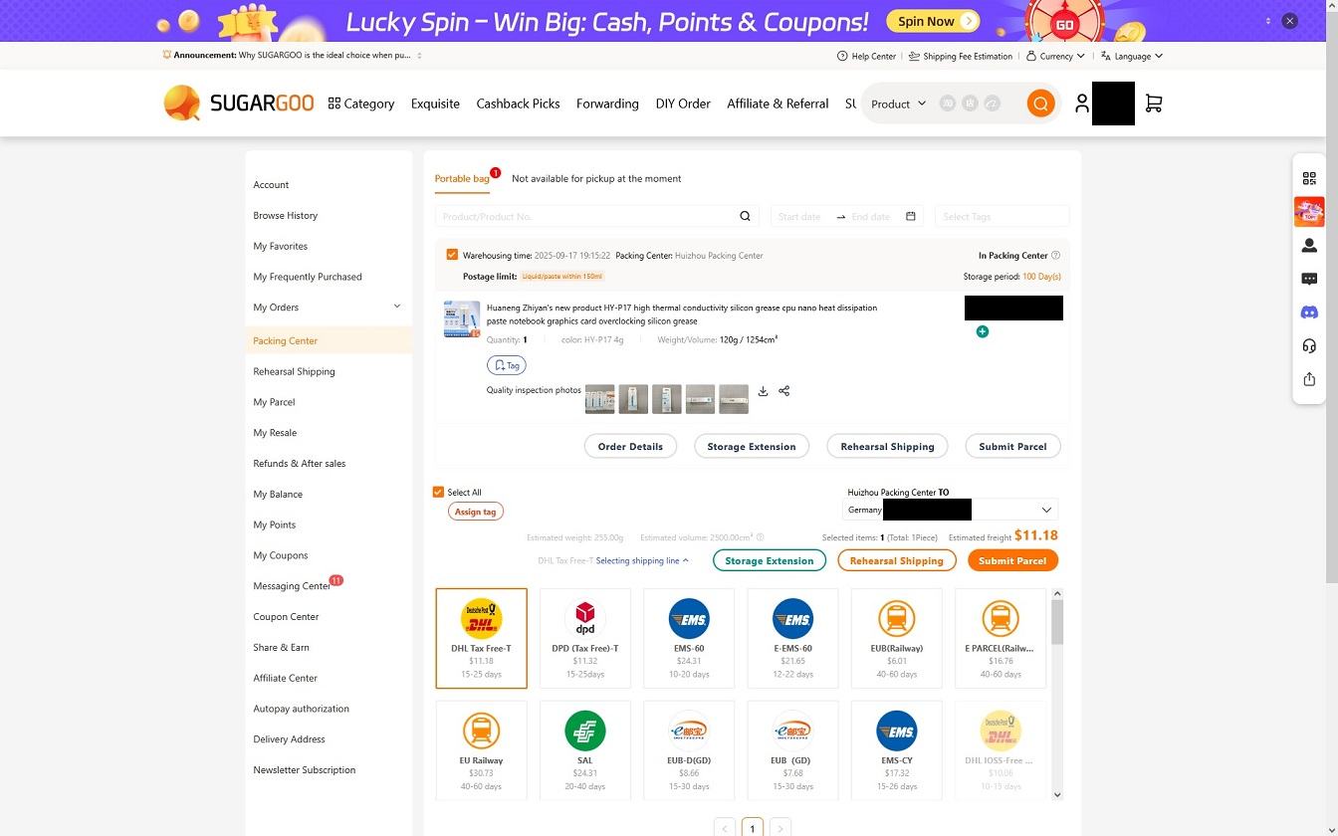Screen dimensions: 1338x836
Task: Open the account user icon in header
Action: point(1082,104)
